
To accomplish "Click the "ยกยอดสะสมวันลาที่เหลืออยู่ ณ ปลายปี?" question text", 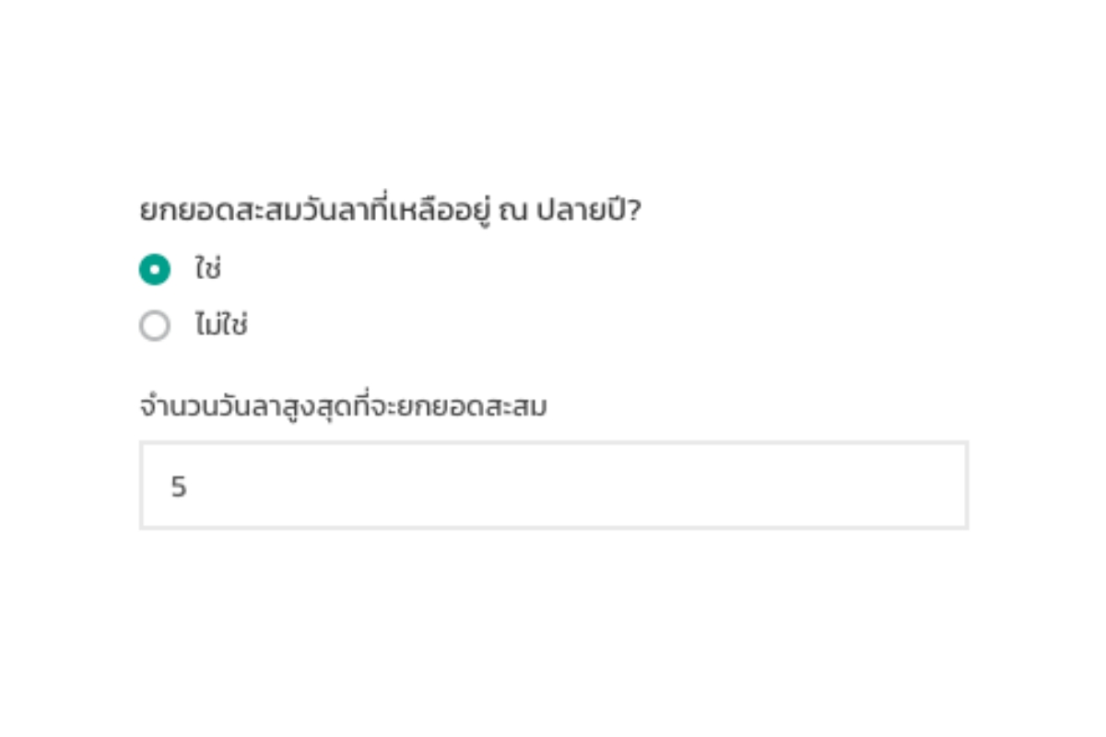I will tap(390, 212).
